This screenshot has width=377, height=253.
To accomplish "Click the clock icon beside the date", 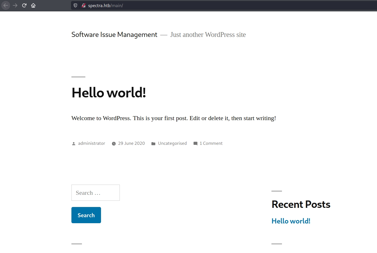I will pos(114,144).
